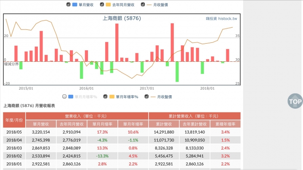Image resolution: width=303 pixels, height=170 pixels.
Task: Click the 3,220,154 monthly revenue cell
Action: coord(41,132)
